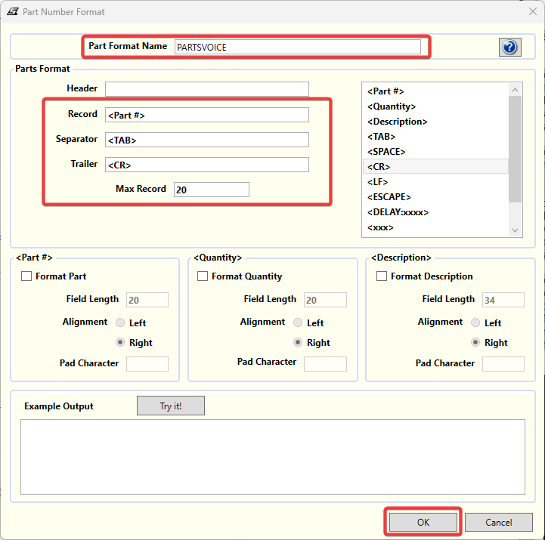The height and width of the screenshot is (540, 545).
Task: Close the Part Number Format dialog
Action: 532,11
